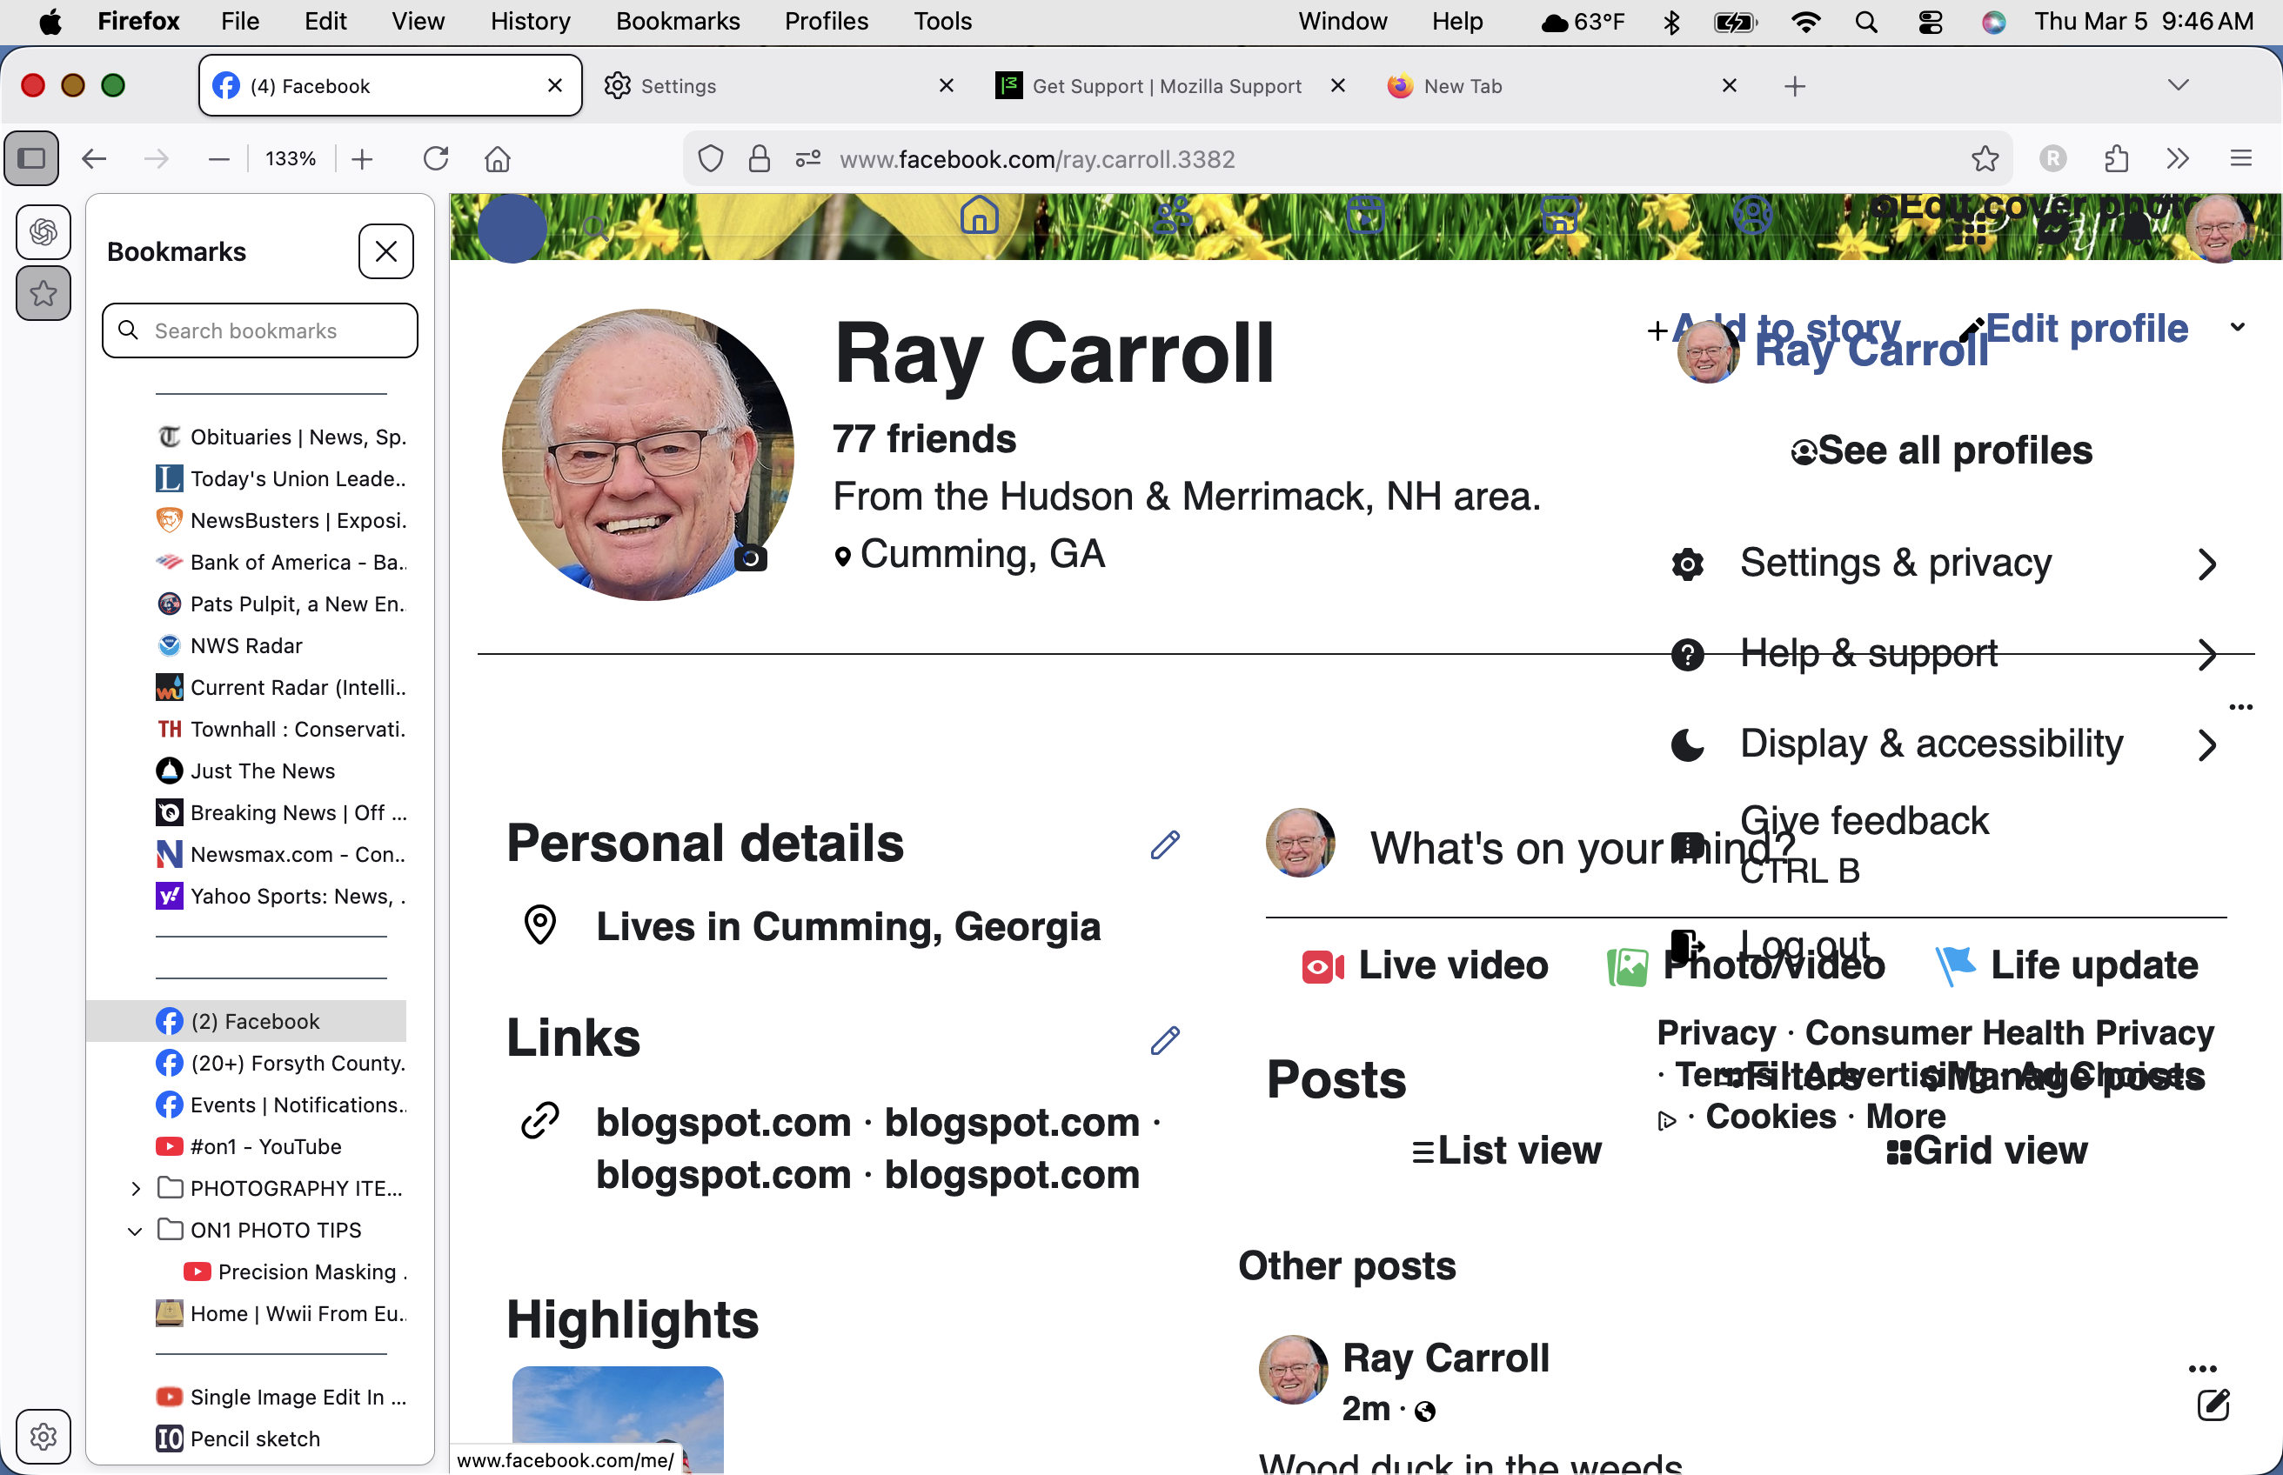Click the pencil icon next to Personal details

[x=1165, y=844]
